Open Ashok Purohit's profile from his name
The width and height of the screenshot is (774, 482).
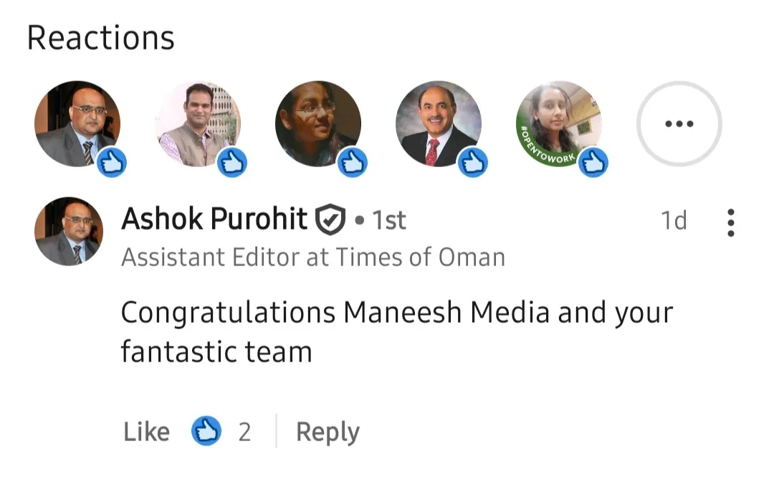[214, 219]
